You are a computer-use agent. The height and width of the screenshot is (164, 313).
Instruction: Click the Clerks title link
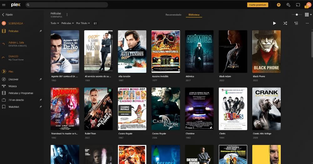222,134
